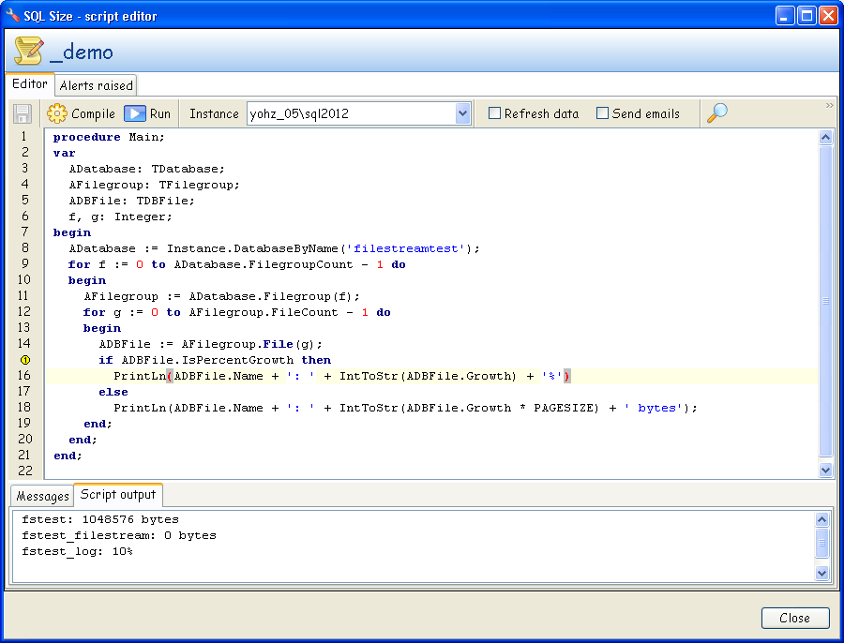Click 'f, g: Integer;' declaration line
The width and height of the screenshot is (844, 643).
click(121, 217)
